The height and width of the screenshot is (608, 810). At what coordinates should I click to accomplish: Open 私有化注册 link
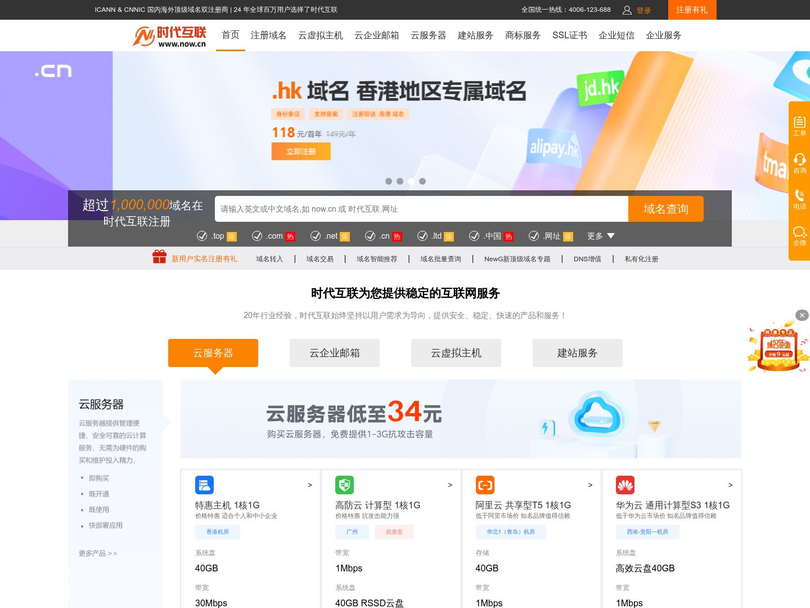[x=641, y=259]
